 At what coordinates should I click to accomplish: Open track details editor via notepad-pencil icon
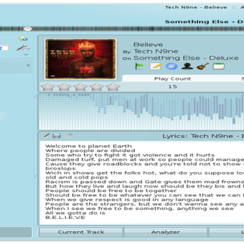[x=156, y=66]
